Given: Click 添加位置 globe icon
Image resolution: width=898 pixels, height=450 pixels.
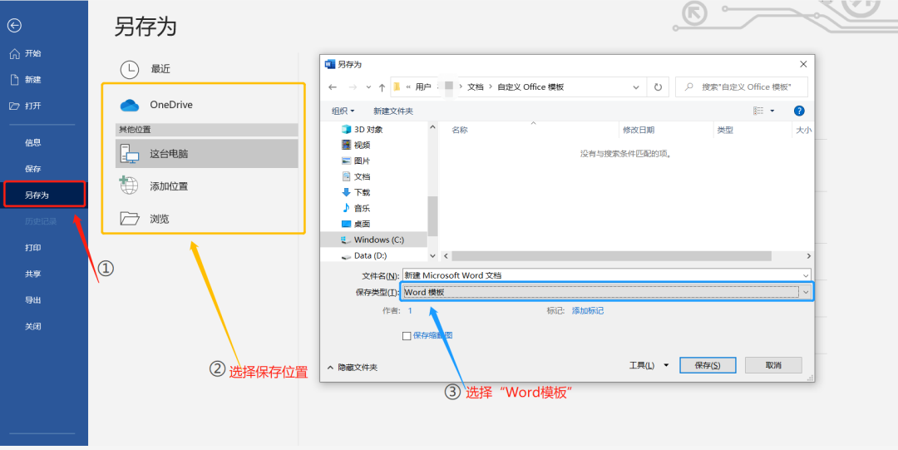Looking at the screenshot, I should click(x=130, y=185).
